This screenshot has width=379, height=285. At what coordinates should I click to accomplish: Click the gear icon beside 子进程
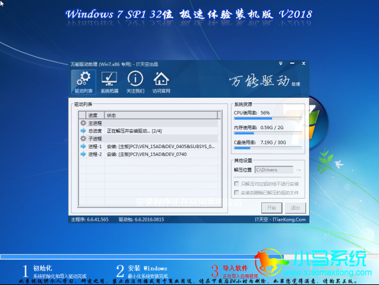(x=83, y=139)
